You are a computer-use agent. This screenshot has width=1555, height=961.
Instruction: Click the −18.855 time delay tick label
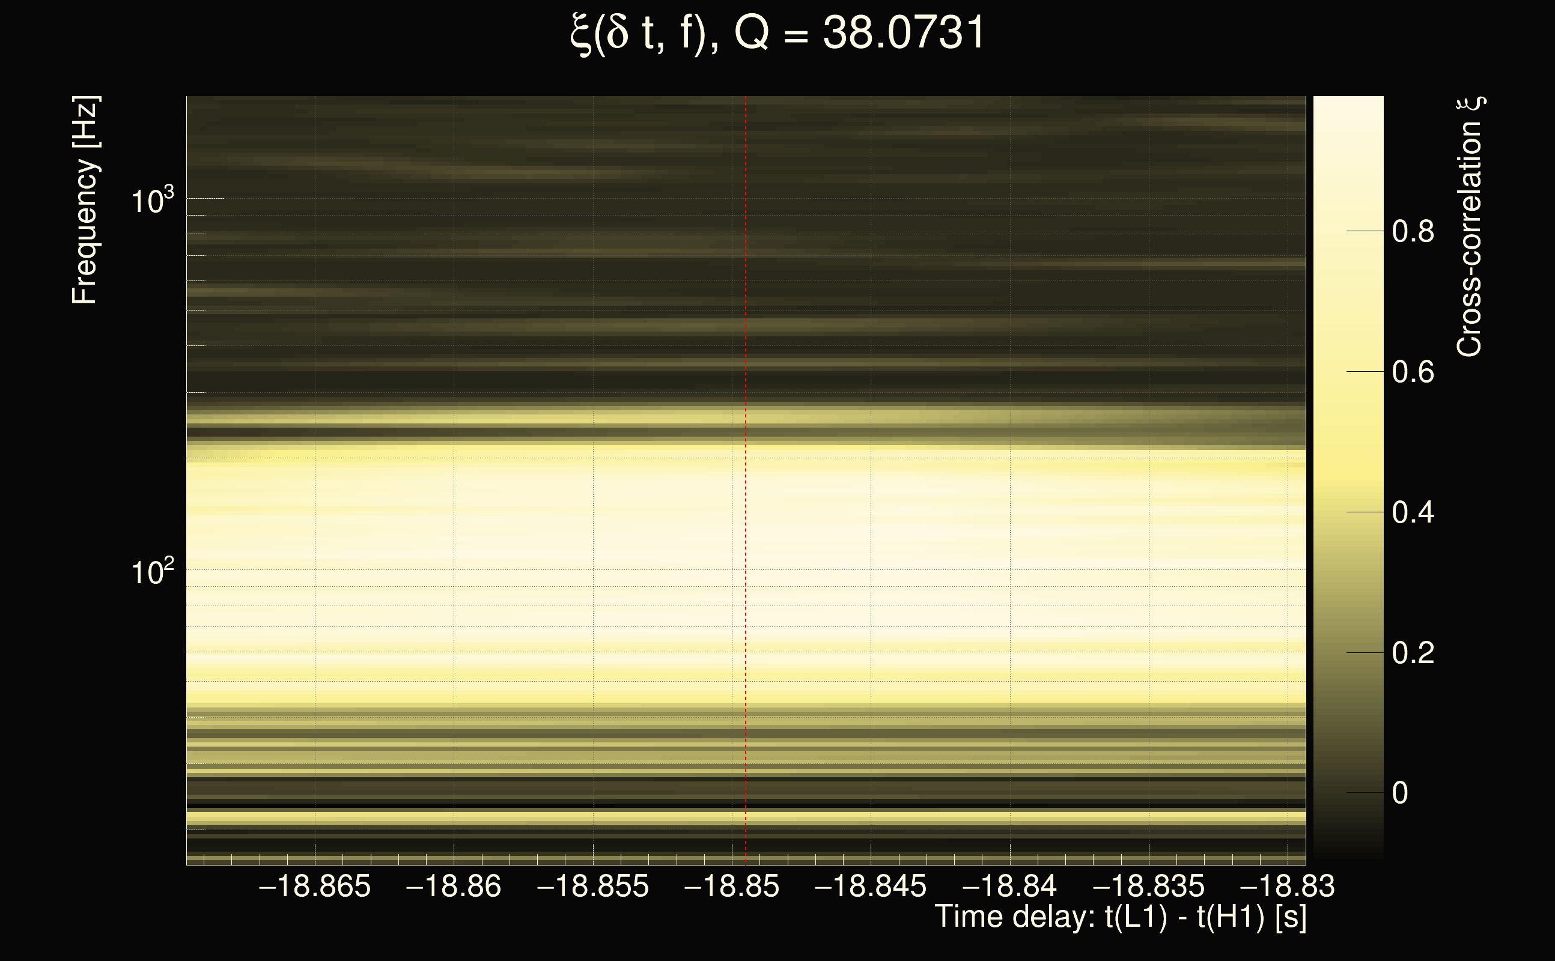point(592,886)
